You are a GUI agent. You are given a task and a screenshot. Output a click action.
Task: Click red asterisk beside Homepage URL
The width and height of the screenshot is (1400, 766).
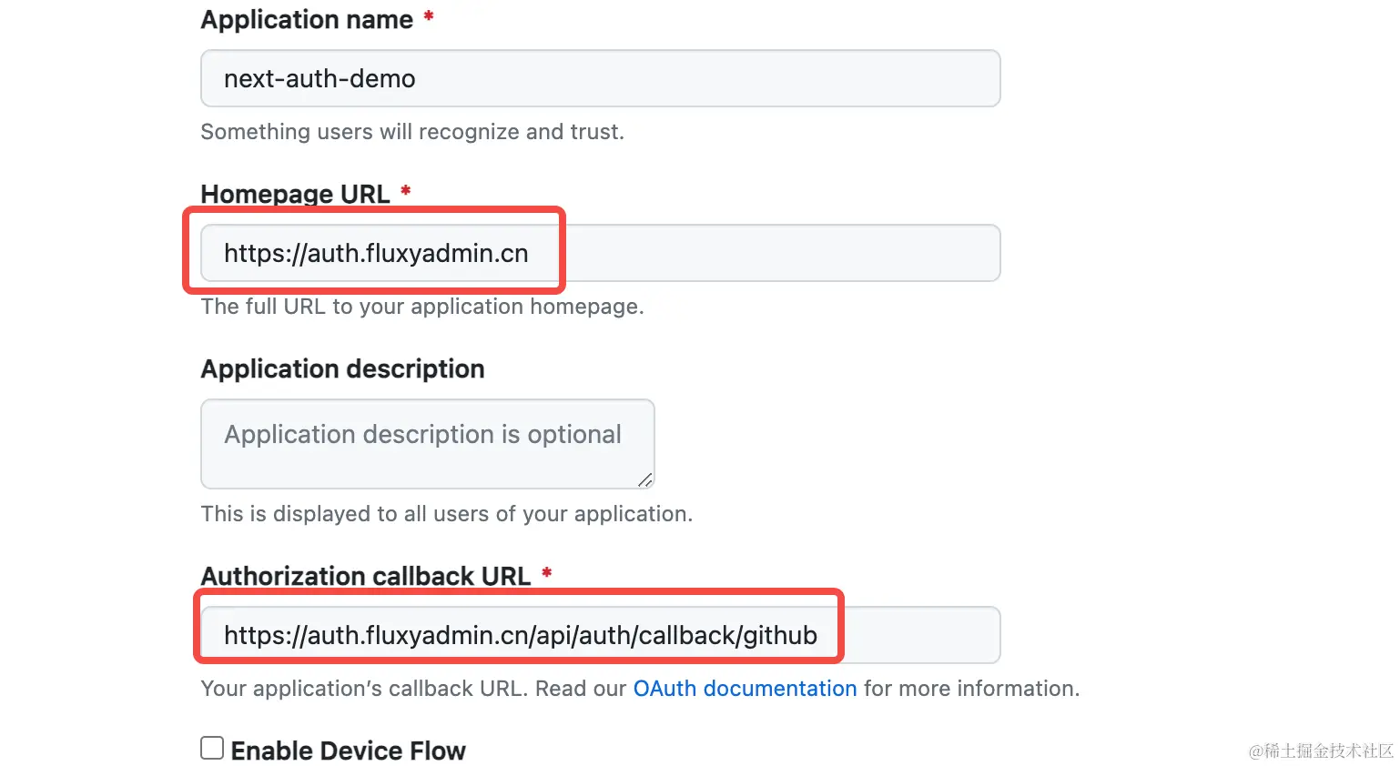(406, 191)
